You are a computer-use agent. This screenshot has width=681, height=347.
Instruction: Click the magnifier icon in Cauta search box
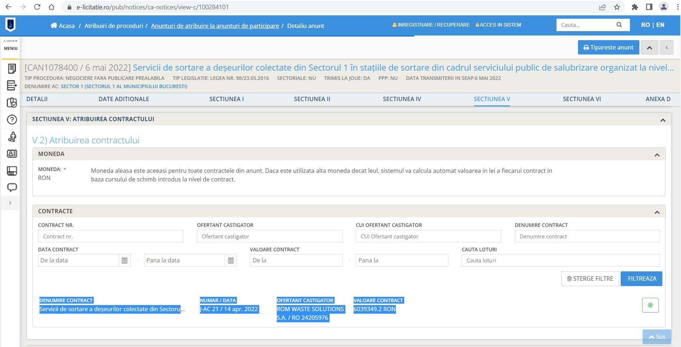point(619,25)
